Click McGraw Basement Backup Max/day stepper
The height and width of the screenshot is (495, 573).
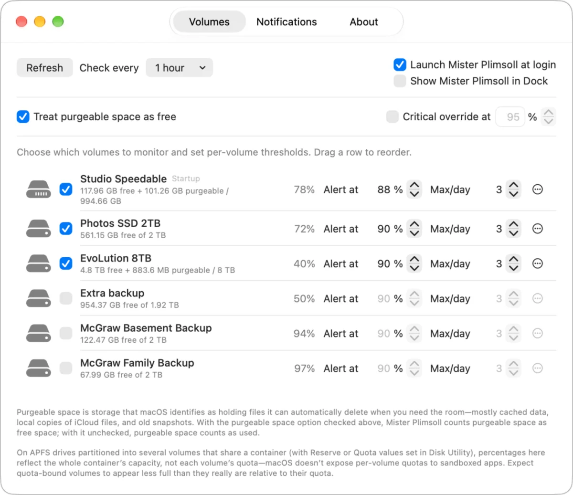(x=513, y=333)
